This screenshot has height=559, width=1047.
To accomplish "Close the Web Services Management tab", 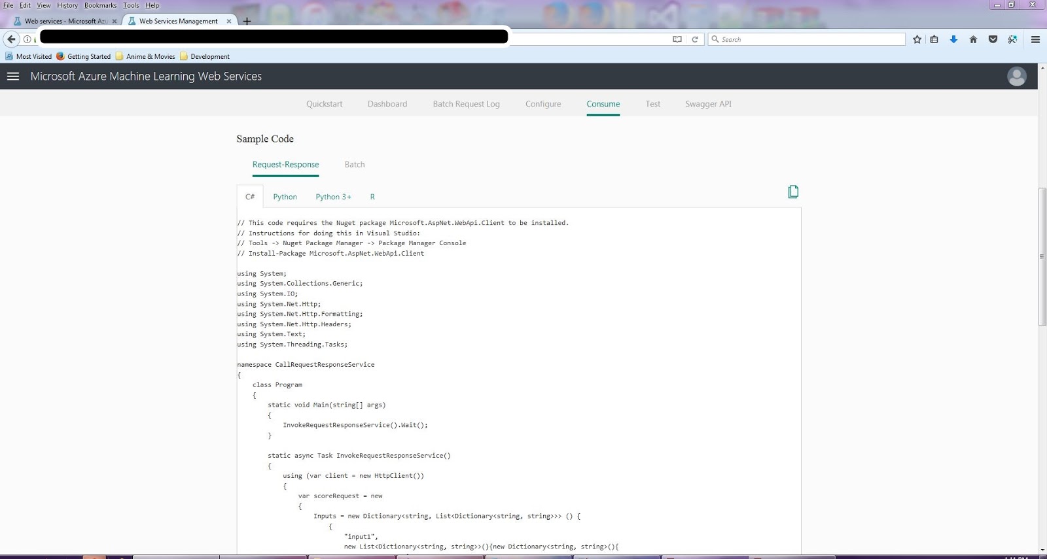I will click(x=229, y=21).
